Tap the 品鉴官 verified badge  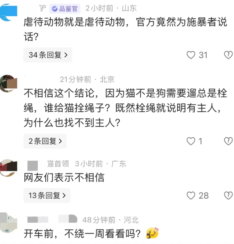coord(65,9)
